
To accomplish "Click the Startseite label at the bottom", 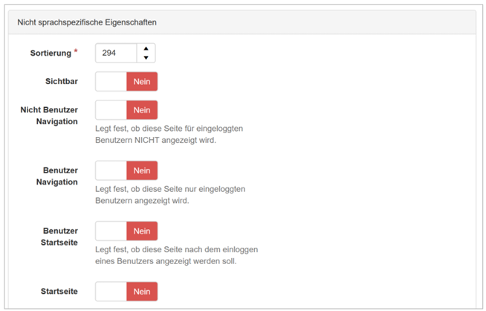I will [x=59, y=292].
